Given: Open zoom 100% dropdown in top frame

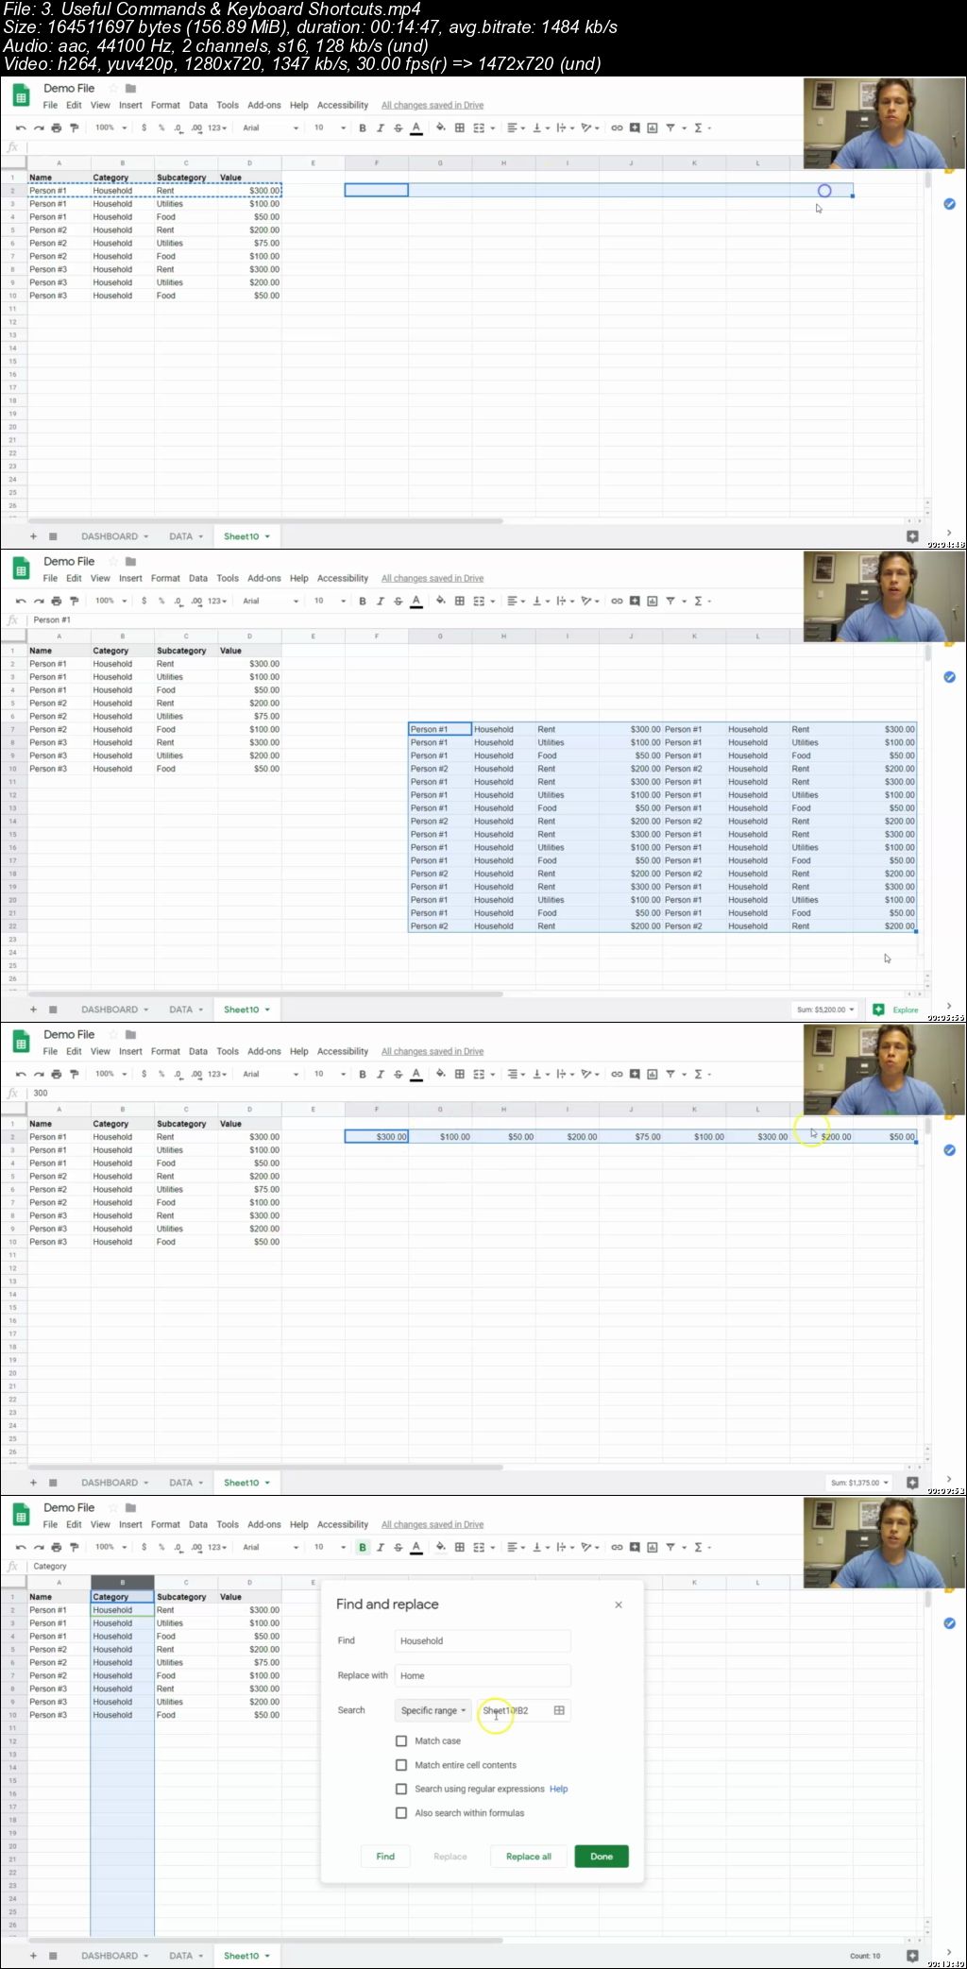Looking at the screenshot, I should [x=110, y=128].
